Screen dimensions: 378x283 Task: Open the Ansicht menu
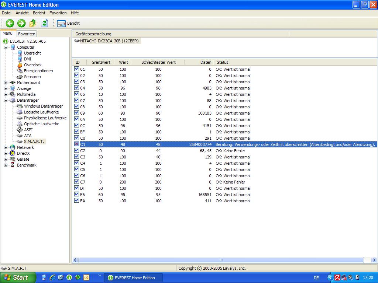pyautogui.click(x=22, y=13)
